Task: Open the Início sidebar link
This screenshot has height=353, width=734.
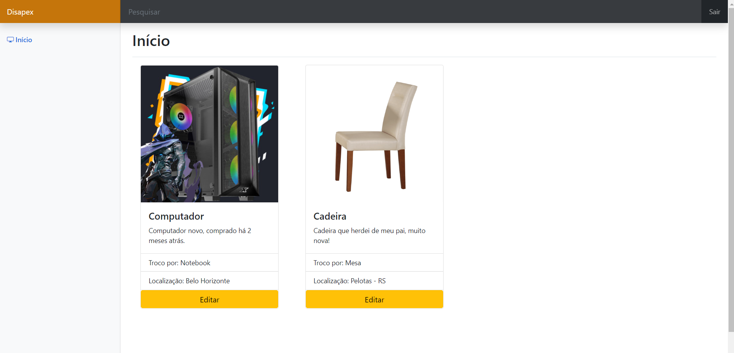Action: 20,40
